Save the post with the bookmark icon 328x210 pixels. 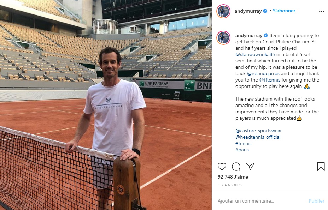pyautogui.click(x=321, y=167)
